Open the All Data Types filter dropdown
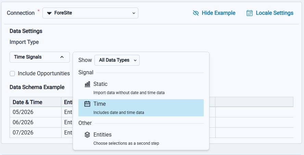Viewport: 304px width, 155px height. (x=117, y=60)
